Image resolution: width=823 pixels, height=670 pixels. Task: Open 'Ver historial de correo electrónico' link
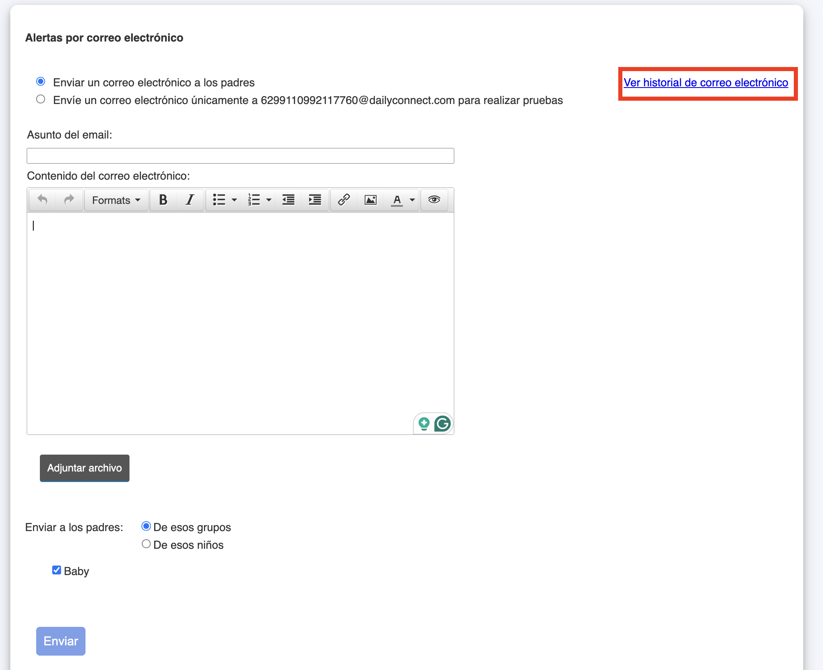click(705, 83)
